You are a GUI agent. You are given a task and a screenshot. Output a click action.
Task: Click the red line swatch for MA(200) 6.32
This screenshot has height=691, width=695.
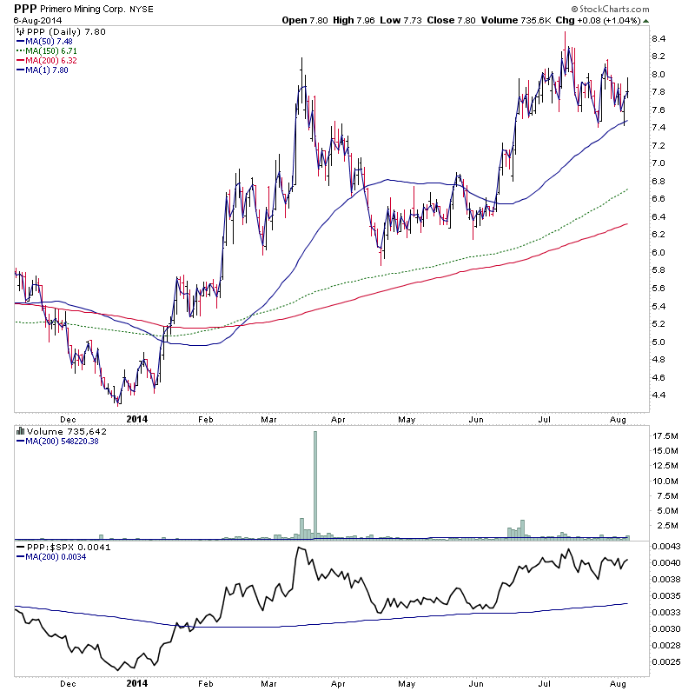click(20, 61)
